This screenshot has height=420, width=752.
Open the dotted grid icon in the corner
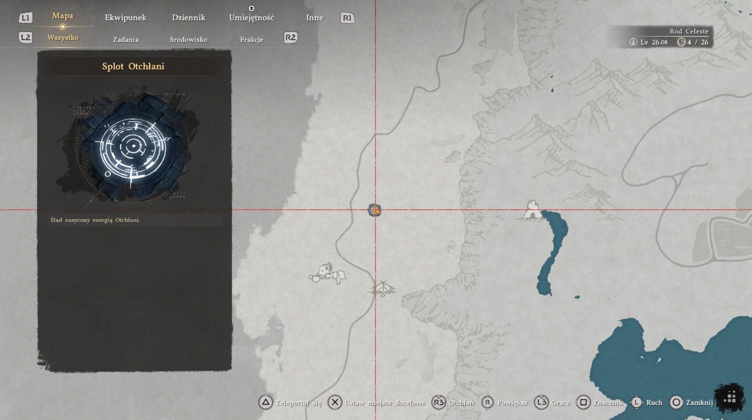[730, 397]
